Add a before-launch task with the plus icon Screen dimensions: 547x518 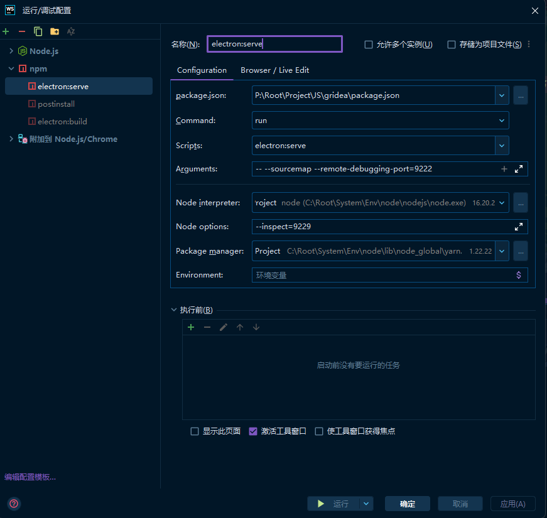[x=191, y=327]
